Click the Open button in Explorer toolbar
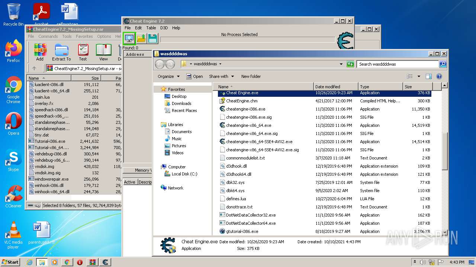The height and width of the screenshot is (267, 476). coord(194,76)
